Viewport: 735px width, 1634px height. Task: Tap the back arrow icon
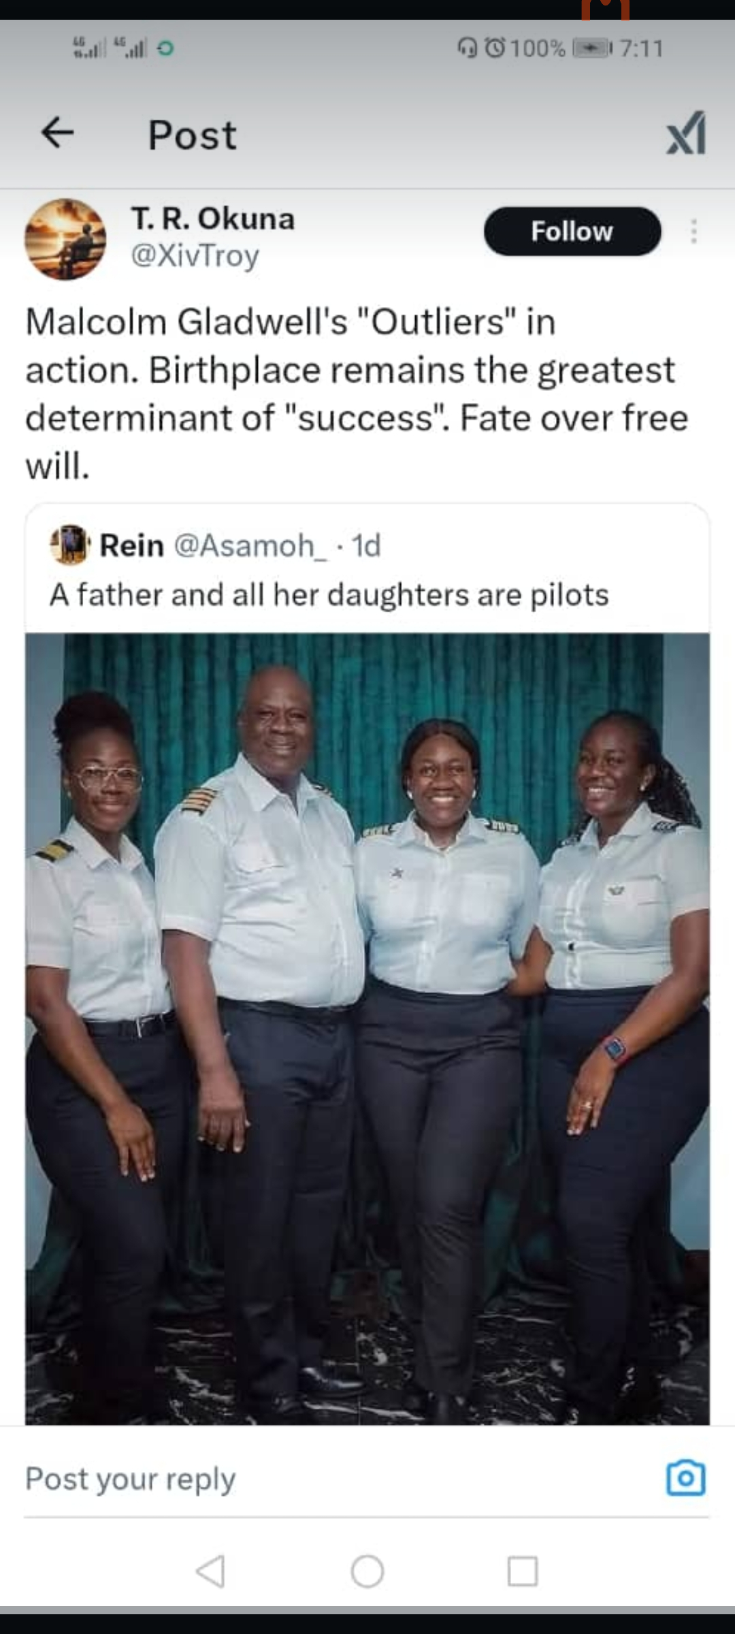tap(58, 132)
